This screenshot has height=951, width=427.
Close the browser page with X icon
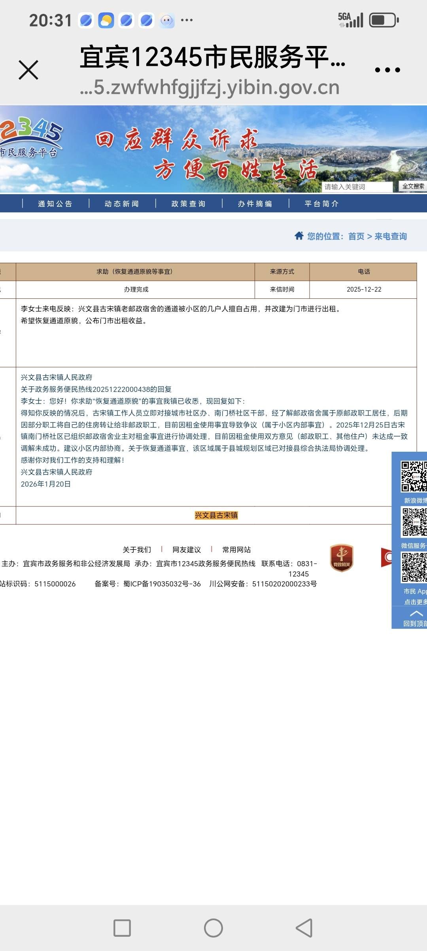click(x=28, y=70)
